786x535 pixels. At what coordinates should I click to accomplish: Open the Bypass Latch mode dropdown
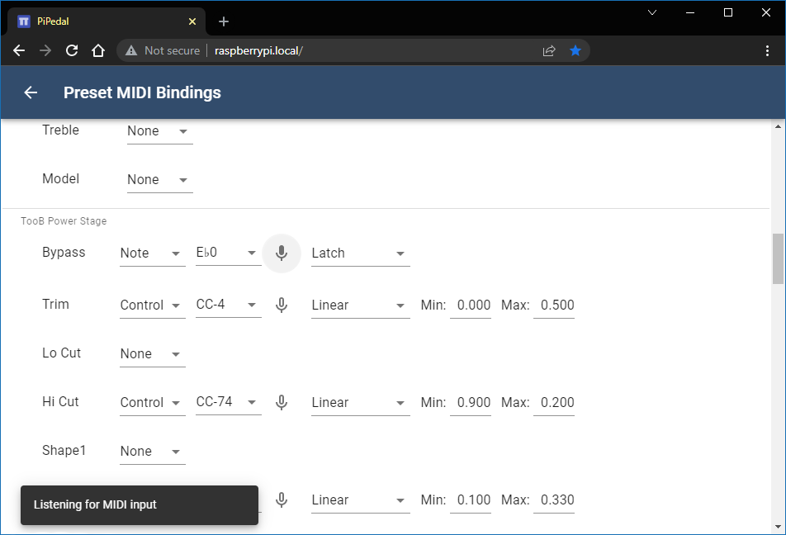point(361,253)
